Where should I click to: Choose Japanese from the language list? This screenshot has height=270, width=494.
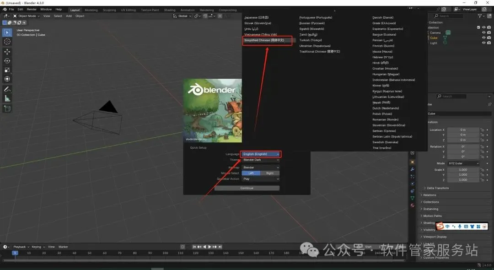257,18
